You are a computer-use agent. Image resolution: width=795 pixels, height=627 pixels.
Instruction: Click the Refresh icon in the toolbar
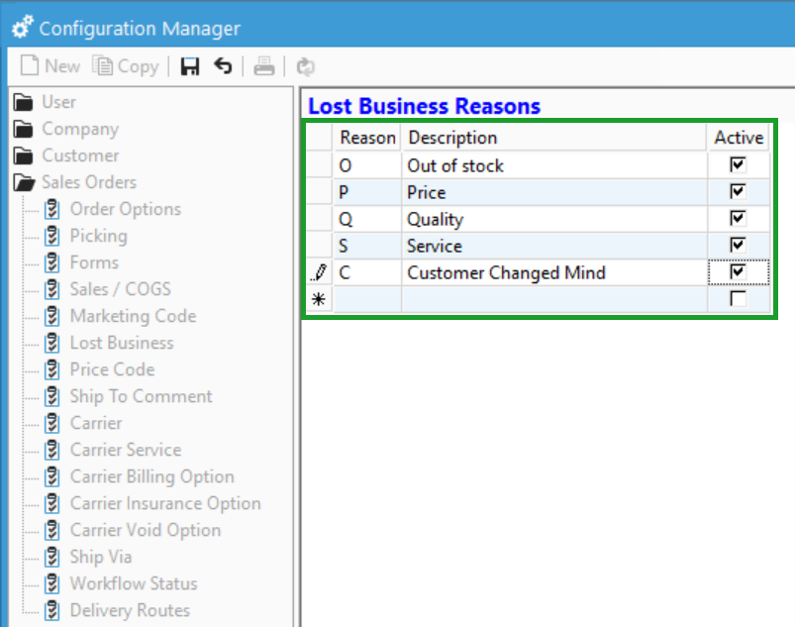coord(305,65)
